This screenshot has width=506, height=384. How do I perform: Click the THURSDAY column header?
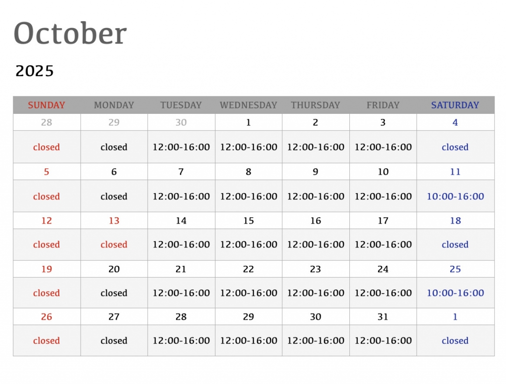click(315, 105)
